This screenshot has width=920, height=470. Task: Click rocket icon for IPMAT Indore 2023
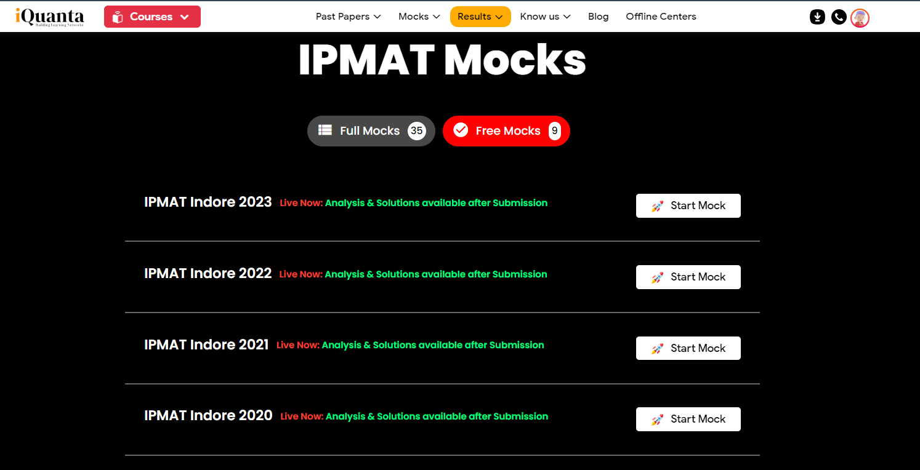coord(658,207)
